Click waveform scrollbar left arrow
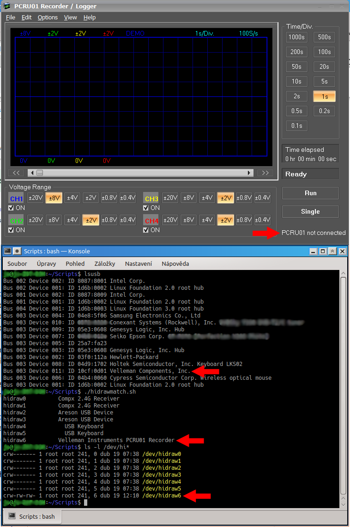This screenshot has width=350, height=527. tap(32, 173)
